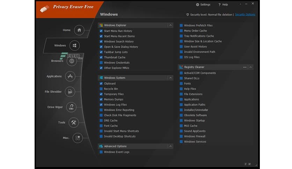Click the Settings gear icon

point(198,5)
